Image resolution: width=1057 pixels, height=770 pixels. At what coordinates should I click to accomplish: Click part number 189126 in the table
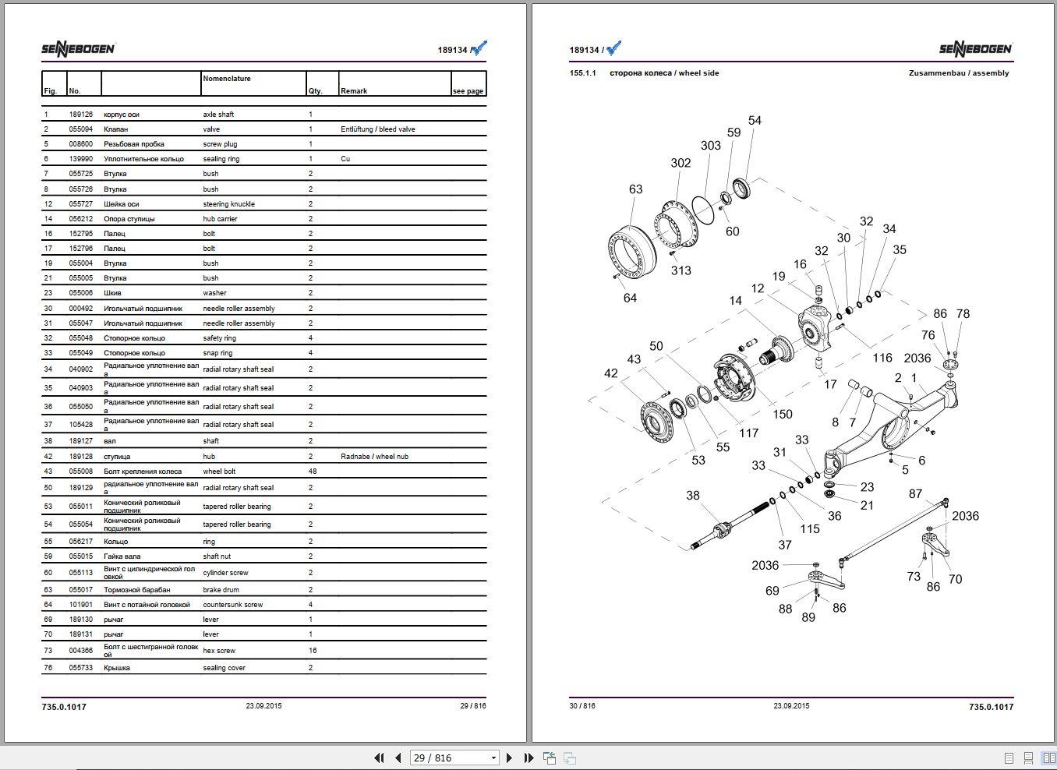(x=80, y=115)
